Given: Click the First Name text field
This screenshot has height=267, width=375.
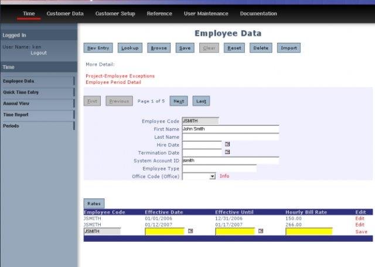Looking at the screenshot, I should 230,129.
